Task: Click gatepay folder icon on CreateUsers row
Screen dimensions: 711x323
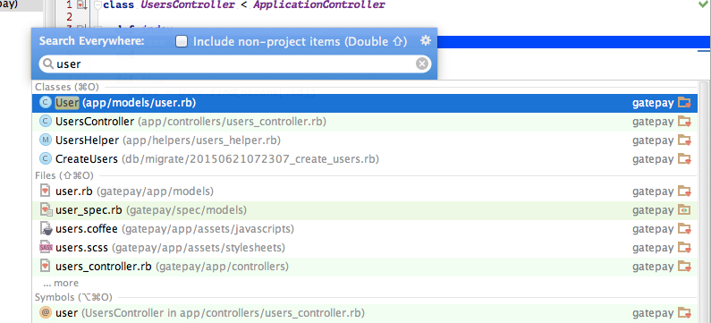Action: point(685,159)
